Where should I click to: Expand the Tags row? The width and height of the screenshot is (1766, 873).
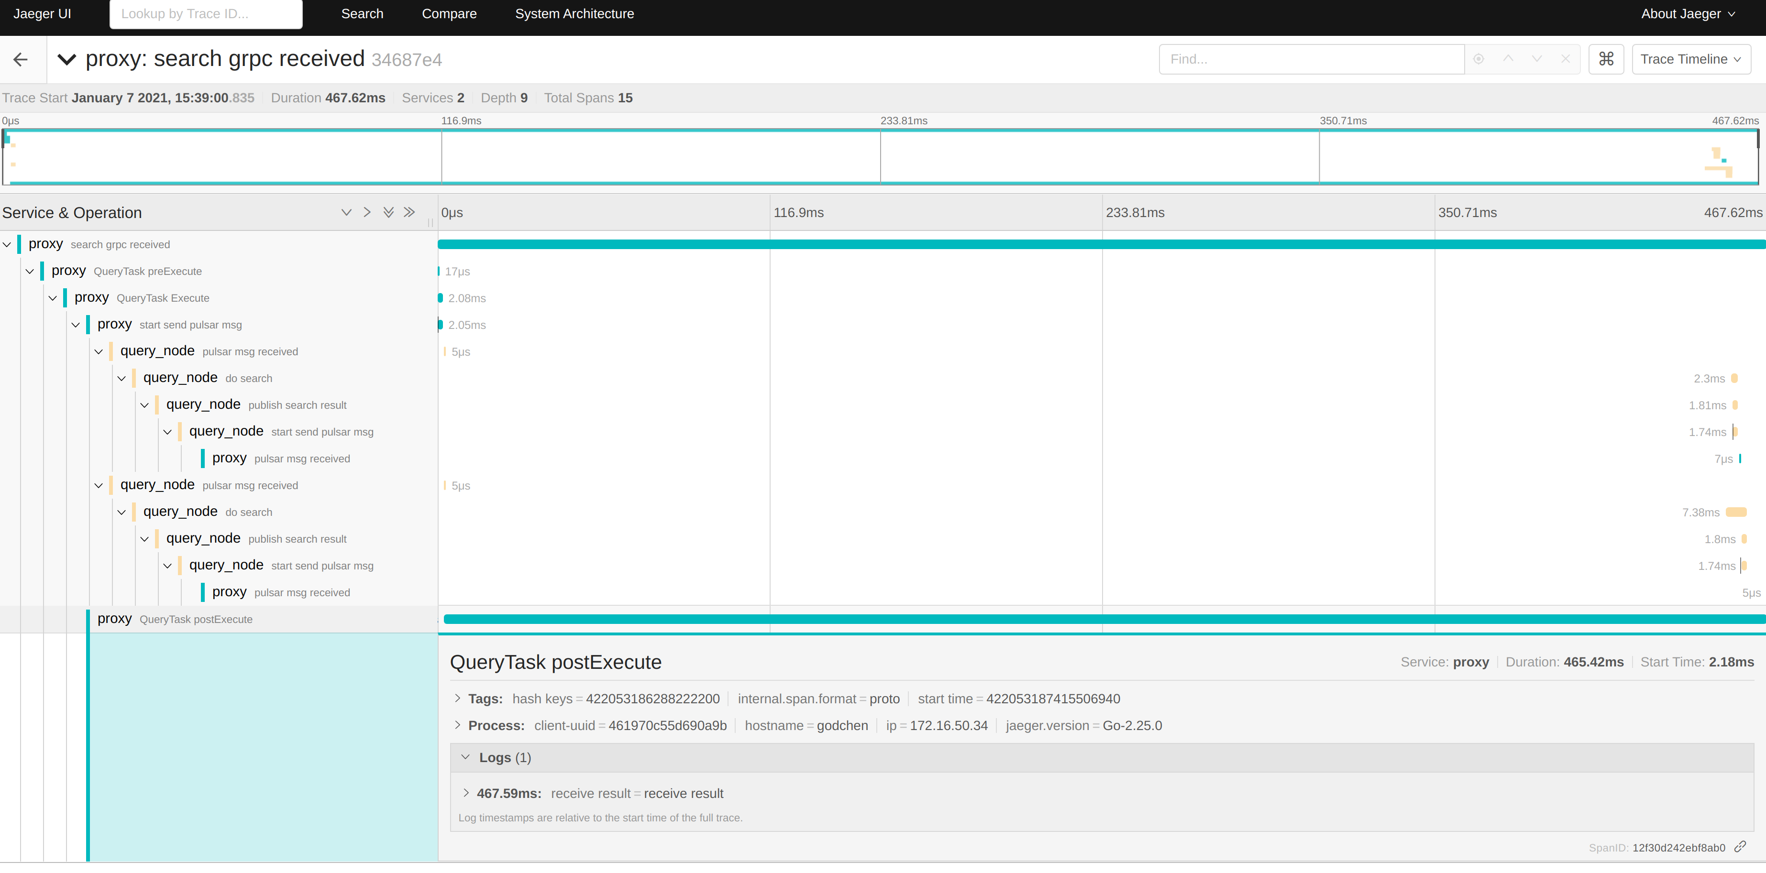click(x=458, y=698)
